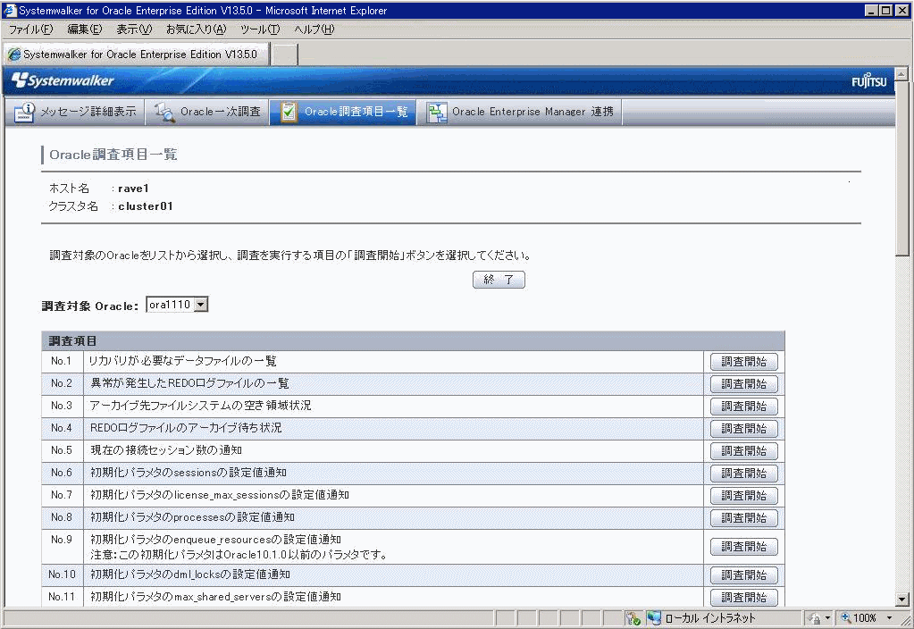Image resolution: width=914 pixels, height=629 pixels.
Task: Click the 100% zoom level text
Action: [865, 618]
